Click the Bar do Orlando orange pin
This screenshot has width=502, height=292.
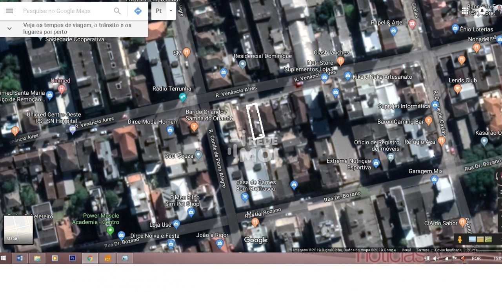point(194,126)
